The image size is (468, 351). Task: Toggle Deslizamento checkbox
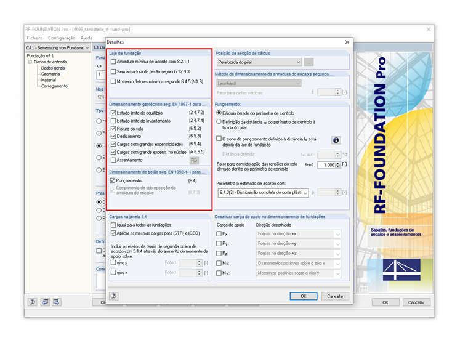[x=113, y=137]
